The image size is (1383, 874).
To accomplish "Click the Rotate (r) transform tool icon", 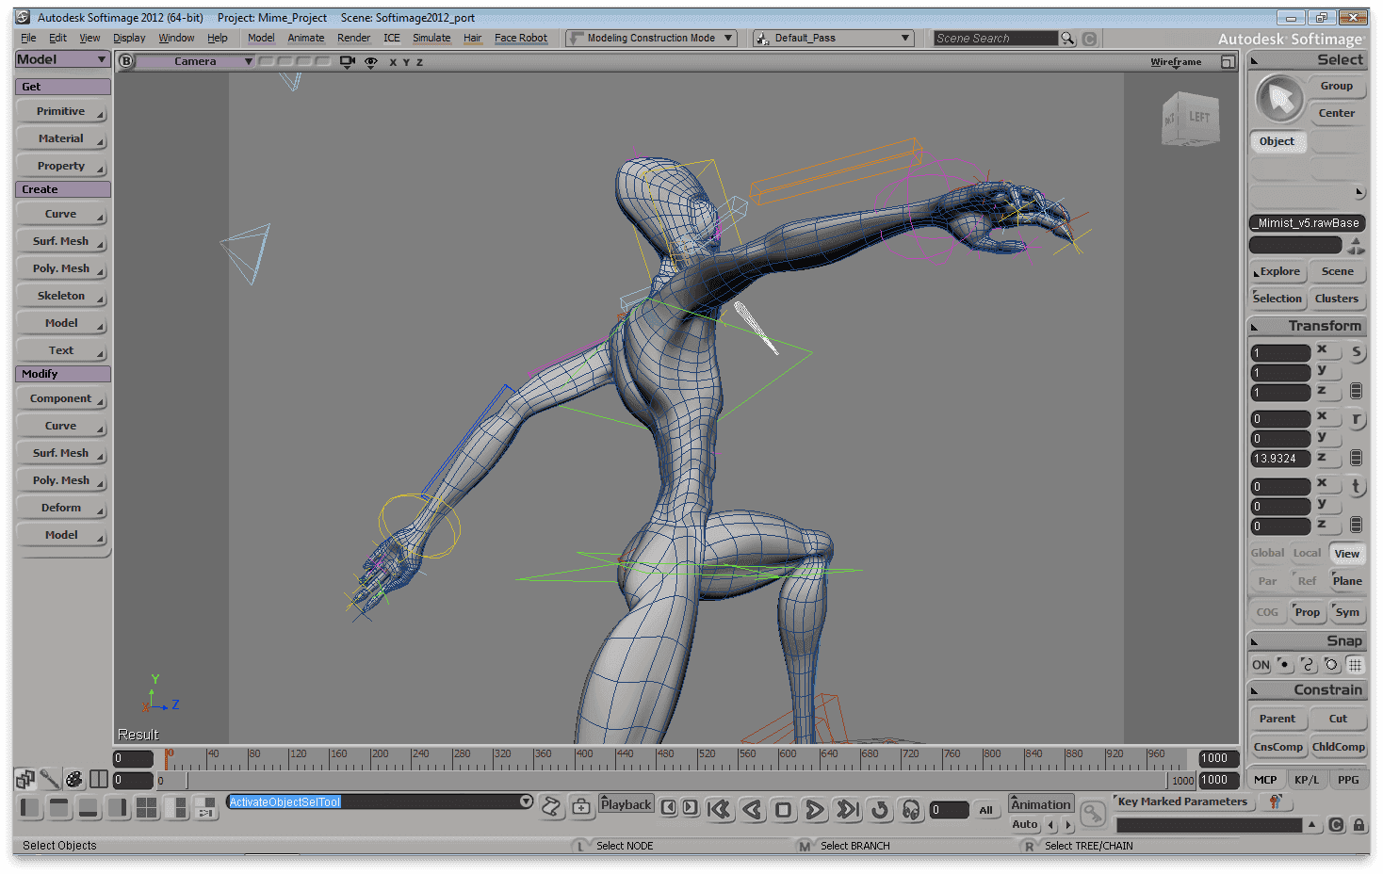I will [1356, 420].
